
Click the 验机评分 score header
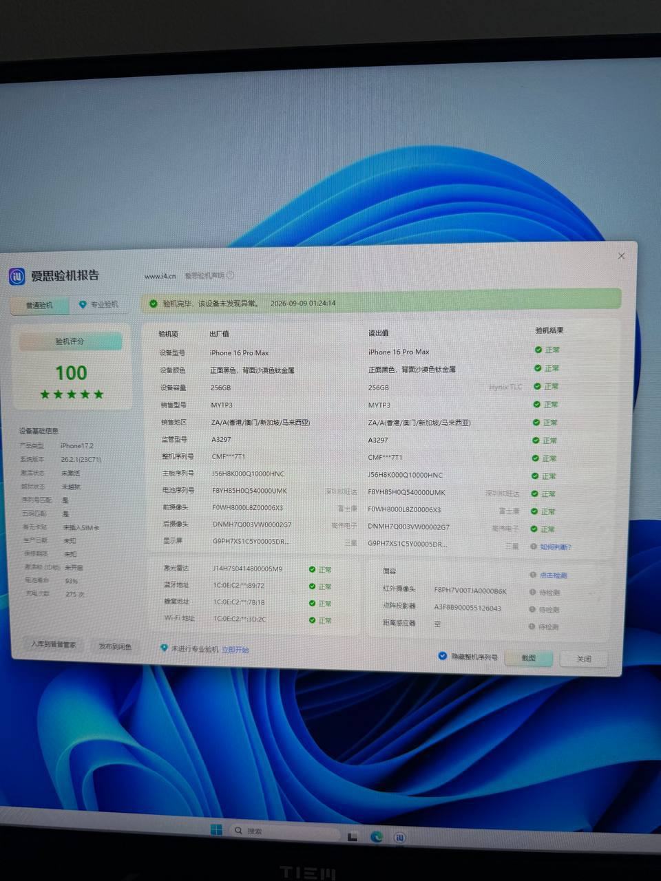tap(70, 341)
